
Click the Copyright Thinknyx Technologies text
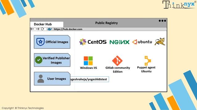click(23, 108)
